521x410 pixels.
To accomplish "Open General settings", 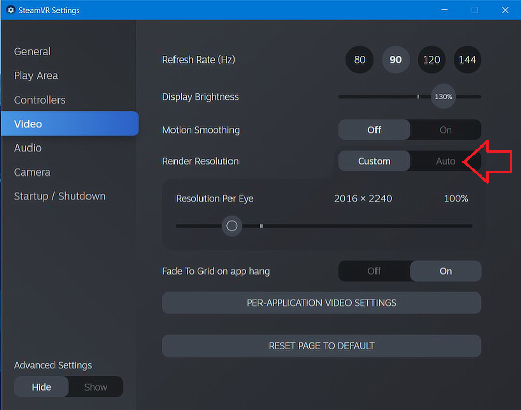I will tap(32, 51).
